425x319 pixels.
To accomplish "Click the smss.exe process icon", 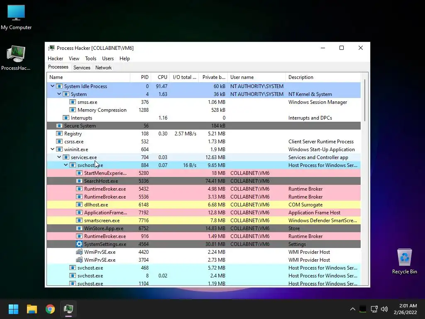I will pyautogui.click(x=72, y=102).
